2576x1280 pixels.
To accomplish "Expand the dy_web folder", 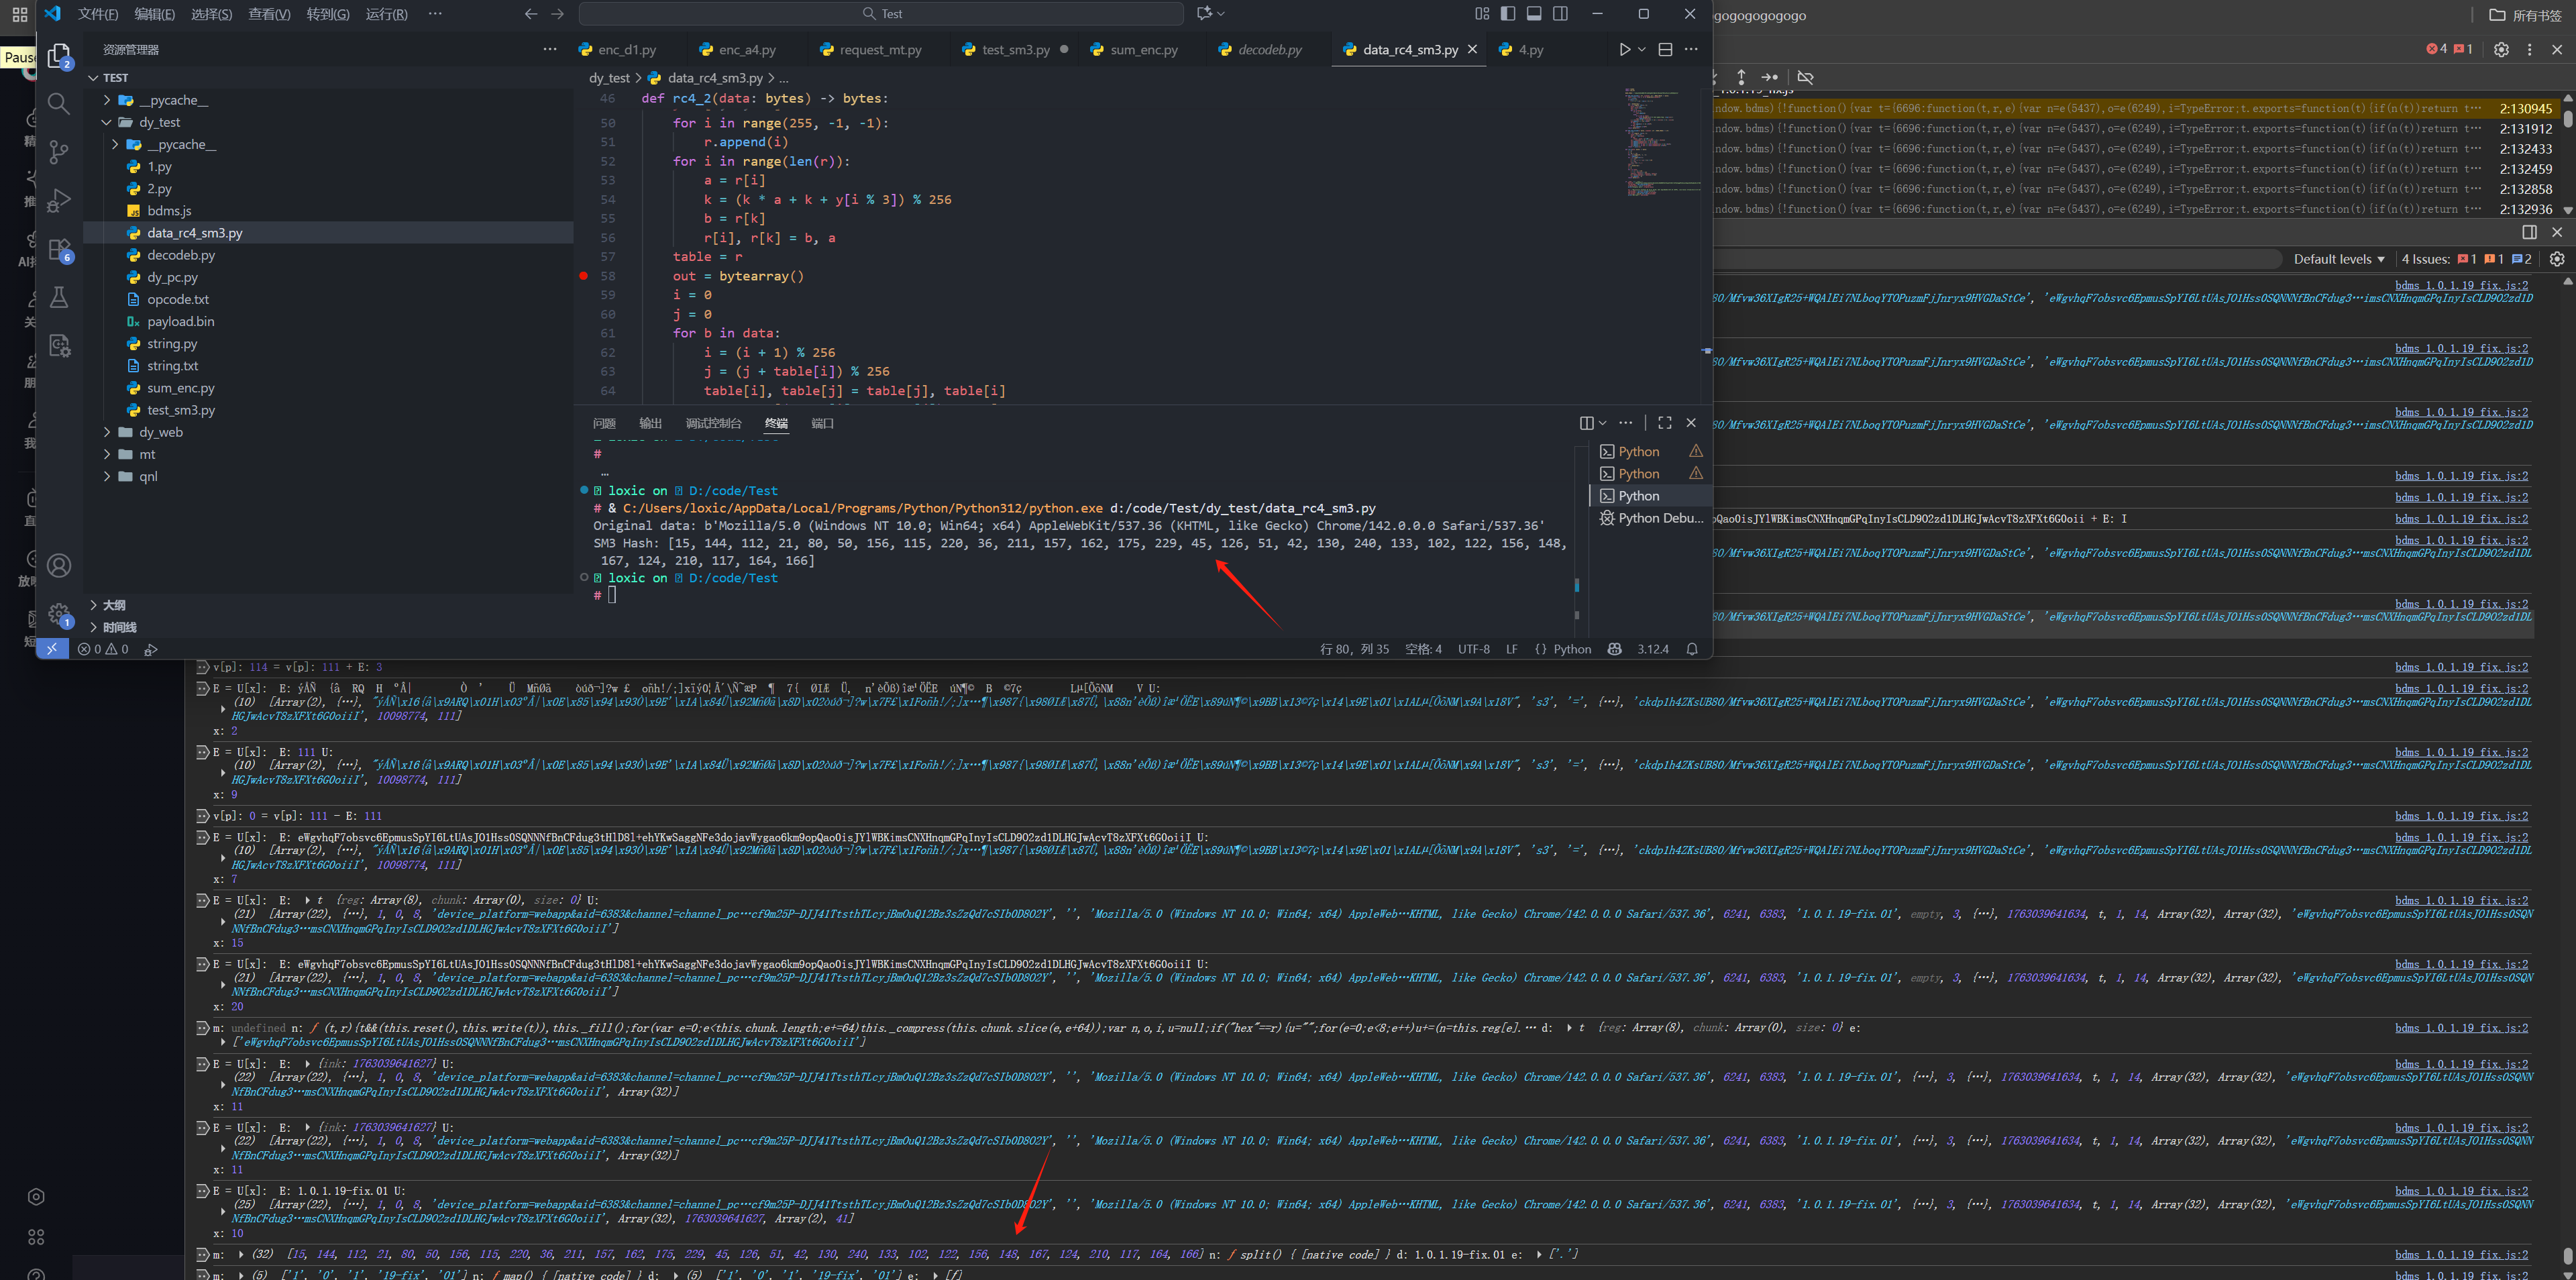I will point(161,432).
